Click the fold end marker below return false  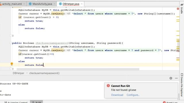11,69
